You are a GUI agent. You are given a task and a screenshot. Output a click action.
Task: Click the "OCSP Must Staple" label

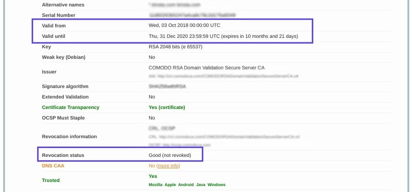(x=63, y=118)
